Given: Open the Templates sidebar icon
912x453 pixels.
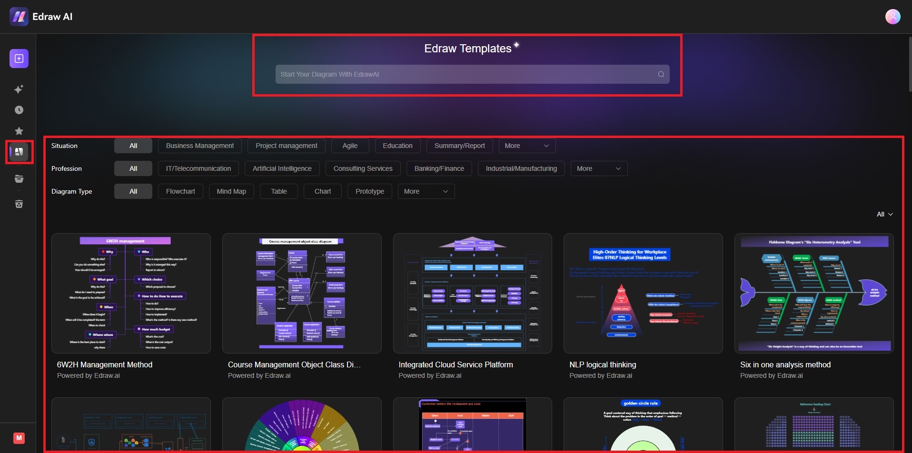Looking at the screenshot, I should [x=19, y=152].
